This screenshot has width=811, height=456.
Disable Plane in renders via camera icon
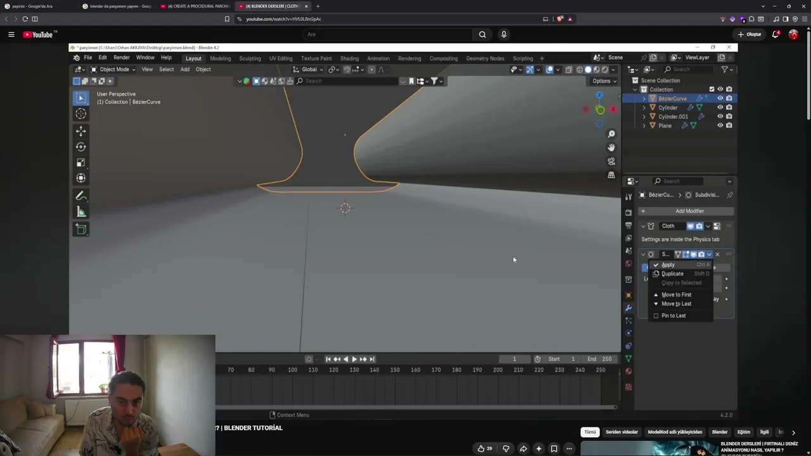click(729, 125)
